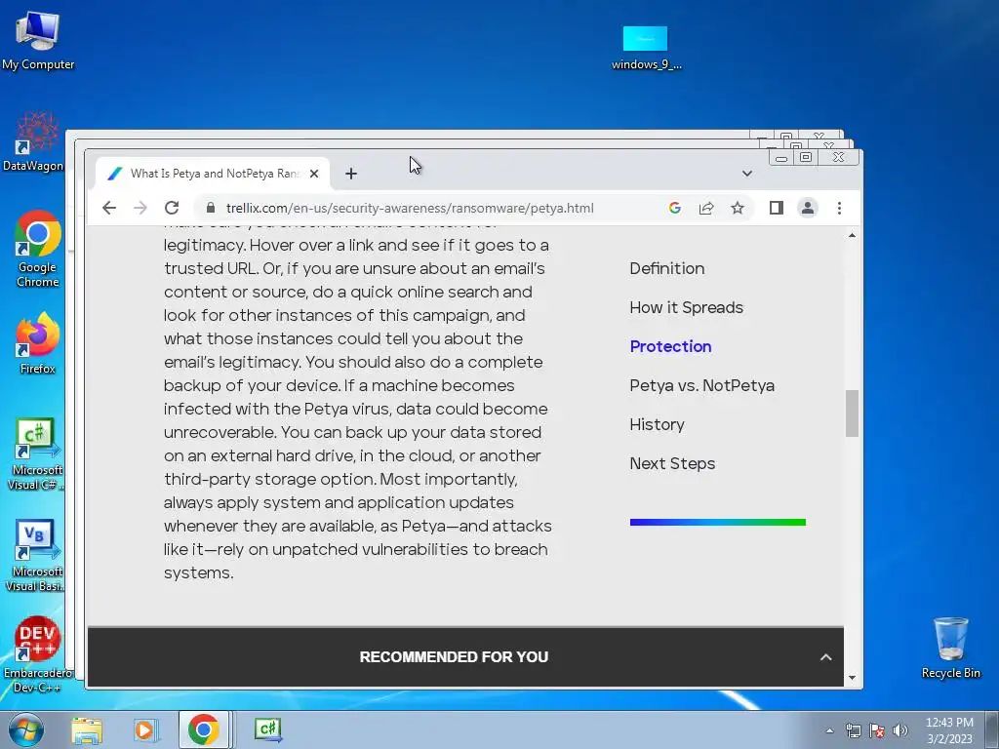Viewport: 999px width, 749px height.
Task: Open Windows Explorer from taskbar
Action: [x=87, y=729]
